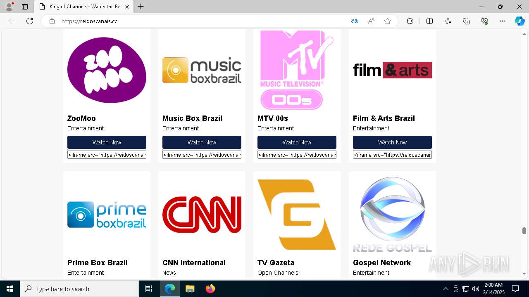The height and width of the screenshot is (297, 529).
Task: Open the Copilot sidebar icon
Action: click(519, 21)
